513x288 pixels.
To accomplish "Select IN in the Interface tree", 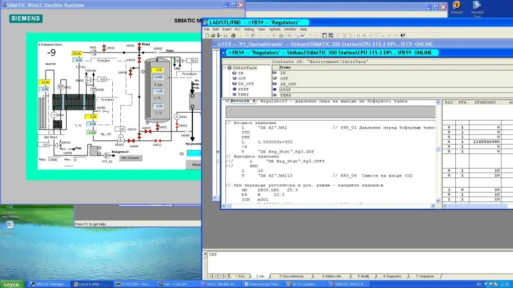I will pyautogui.click(x=240, y=73).
